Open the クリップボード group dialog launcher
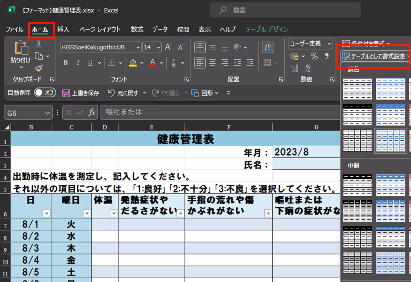 [52, 80]
